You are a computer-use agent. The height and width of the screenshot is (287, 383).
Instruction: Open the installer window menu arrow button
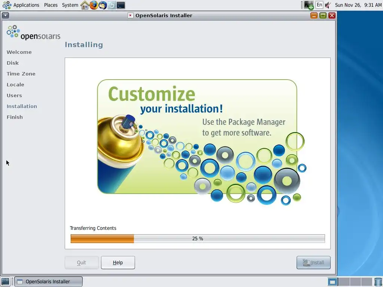5,15
